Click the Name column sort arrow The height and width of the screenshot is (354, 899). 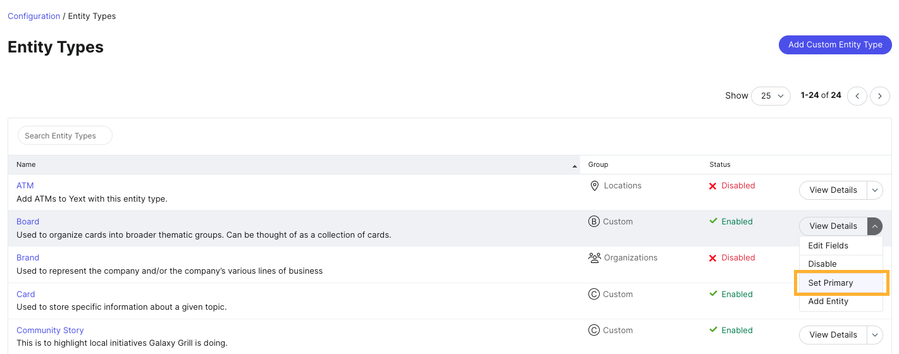pos(574,166)
